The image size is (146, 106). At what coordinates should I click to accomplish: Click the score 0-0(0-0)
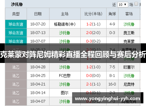93,76
